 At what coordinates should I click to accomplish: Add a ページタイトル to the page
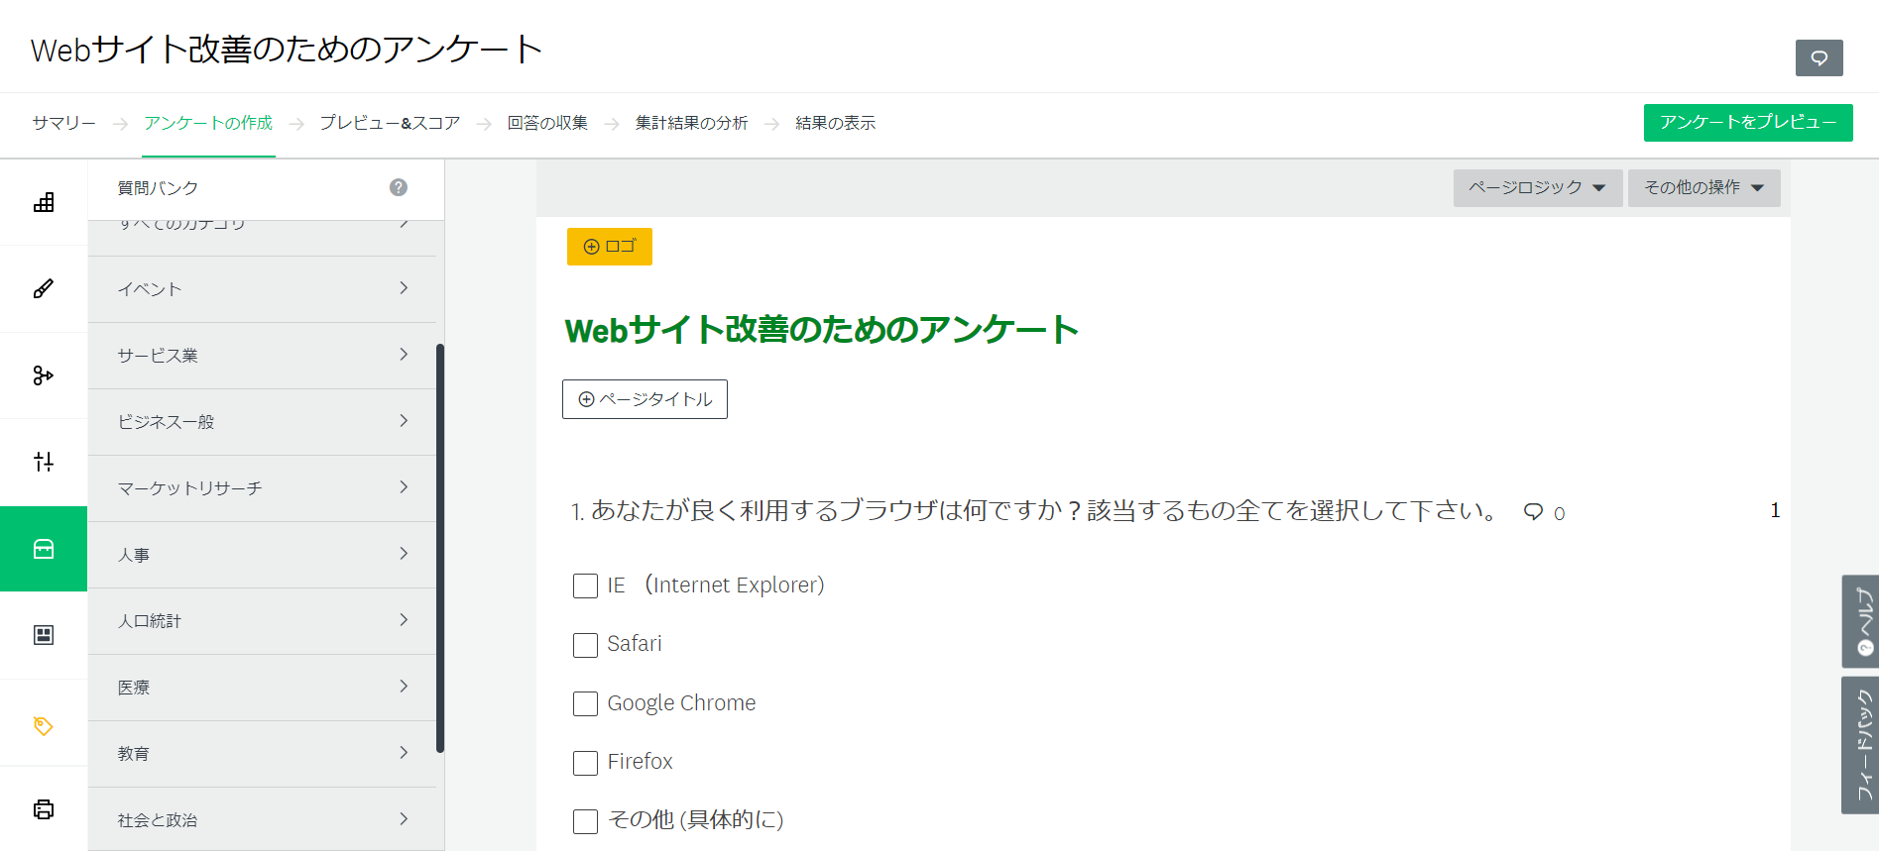(645, 398)
